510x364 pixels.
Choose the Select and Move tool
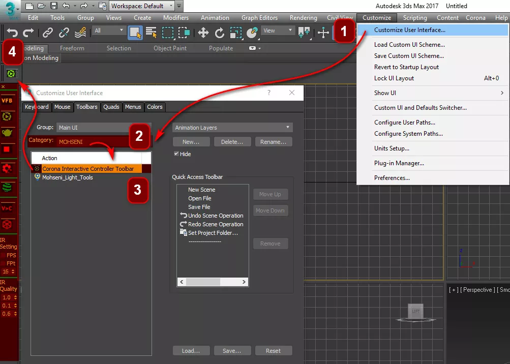click(x=203, y=33)
